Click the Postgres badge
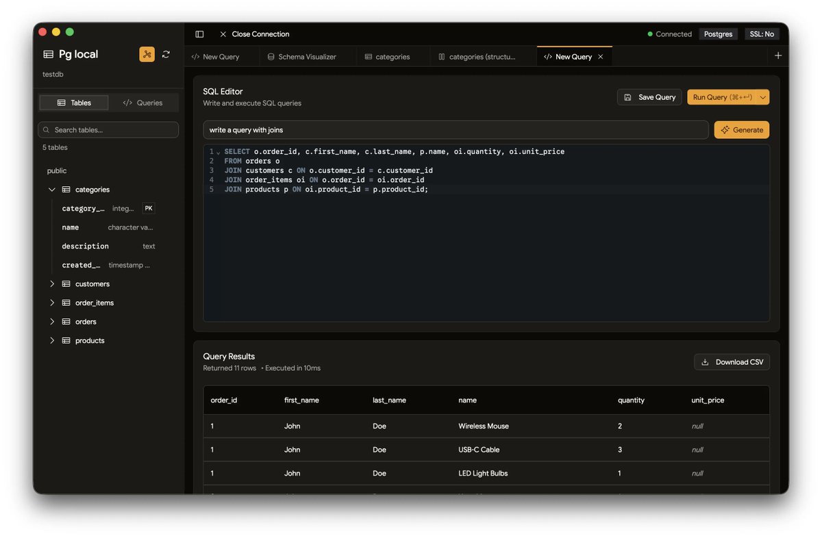This screenshot has width=822, height=538. (x=719, y=34)
